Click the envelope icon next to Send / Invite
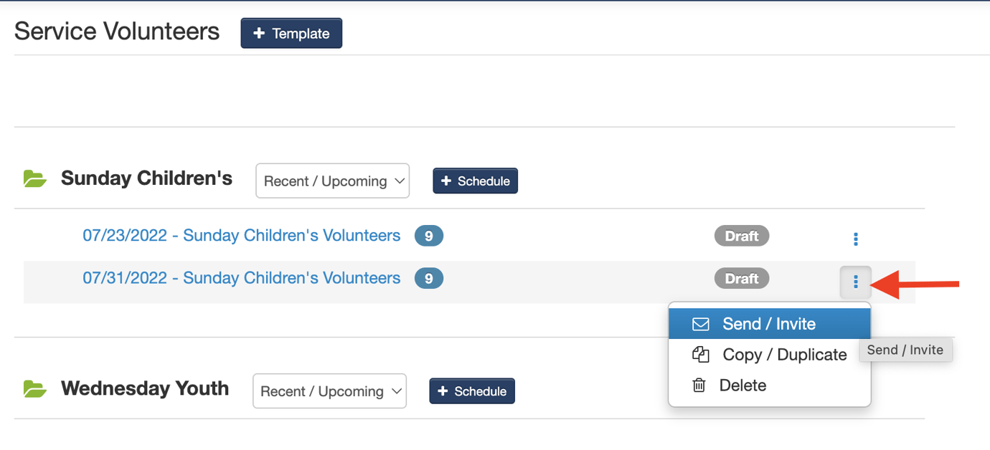Image resolution: width=990 pixels, height=450 pixels. point(699,324)
